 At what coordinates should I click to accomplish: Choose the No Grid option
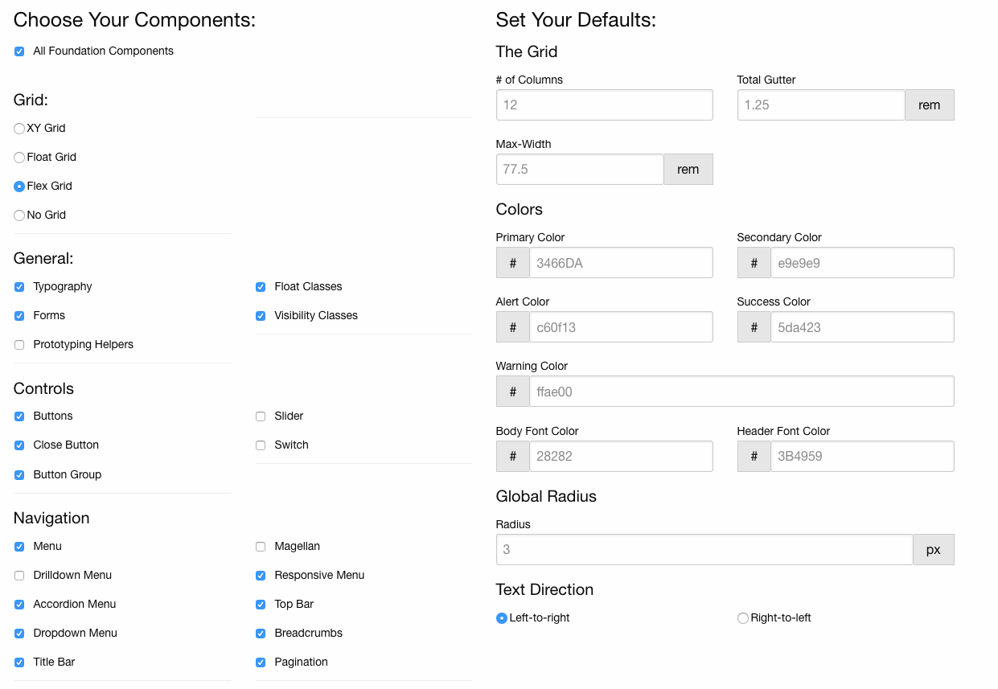pyautogui.click(x=18, y=215)
